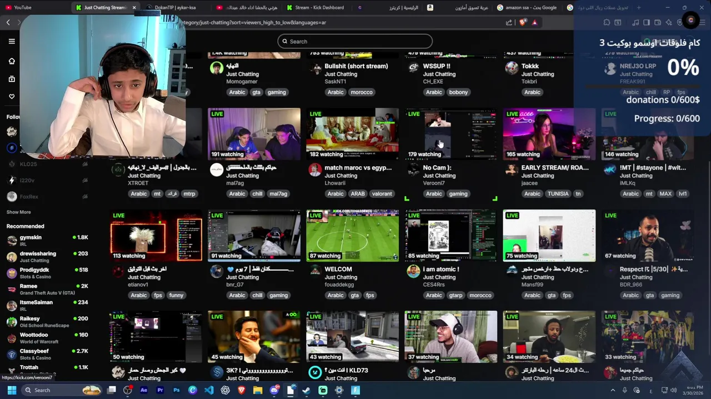
Task: Click morocco tag under SaskNT1 stream
Action: point(362,92)
